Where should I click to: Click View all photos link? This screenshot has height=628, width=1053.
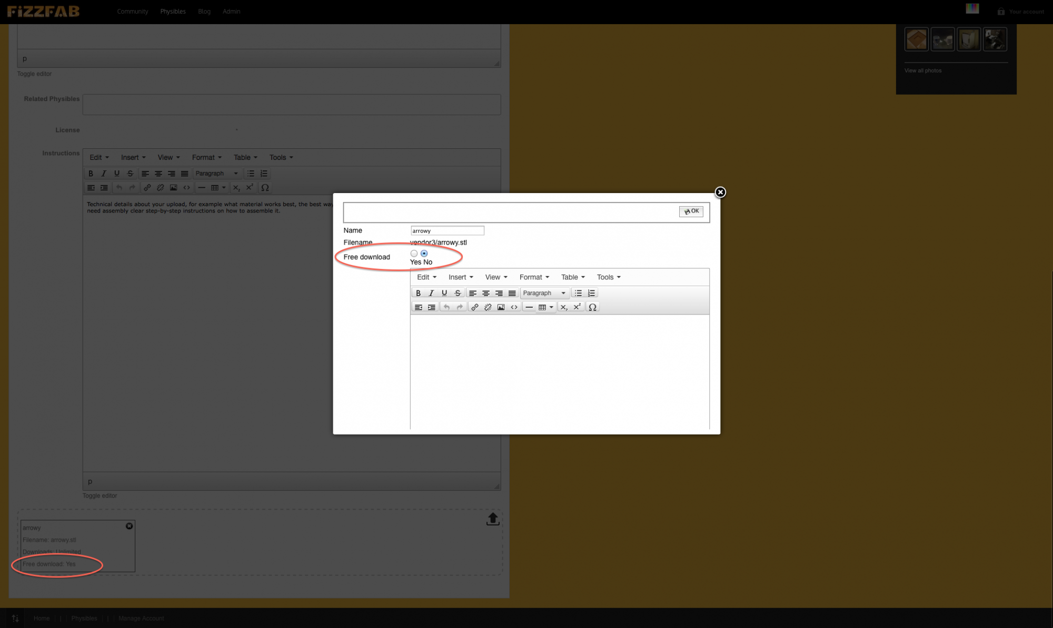pos(922,70)
